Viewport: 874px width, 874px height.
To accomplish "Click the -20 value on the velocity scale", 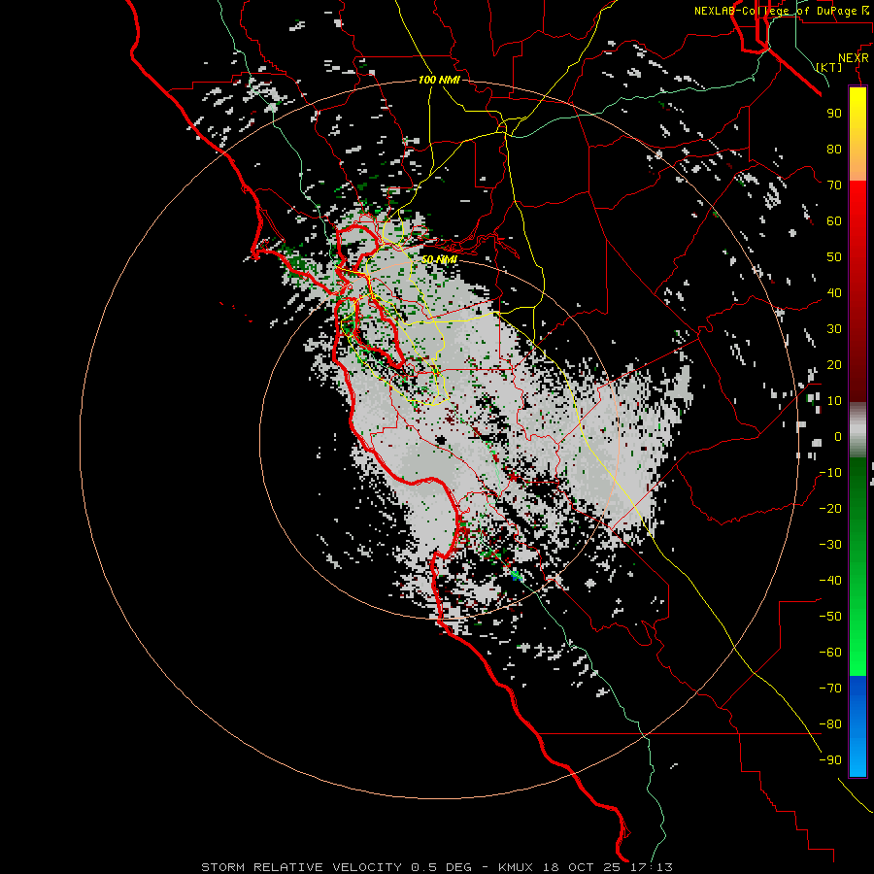I will [x=830, y=508].
